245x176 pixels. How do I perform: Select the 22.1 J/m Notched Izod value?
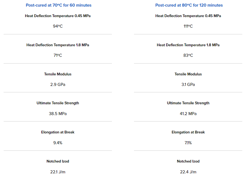(x=58, y=172)
